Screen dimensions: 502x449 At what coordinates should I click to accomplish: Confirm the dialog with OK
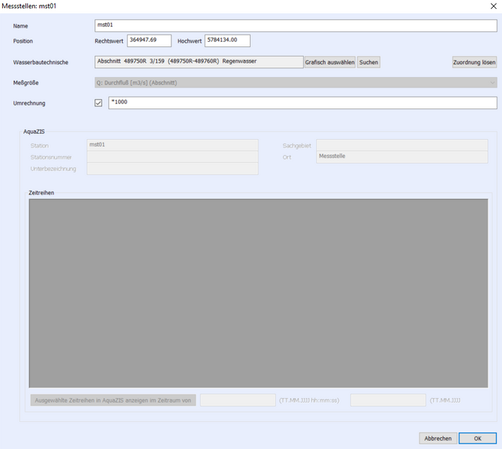click(x=477, y=439)
